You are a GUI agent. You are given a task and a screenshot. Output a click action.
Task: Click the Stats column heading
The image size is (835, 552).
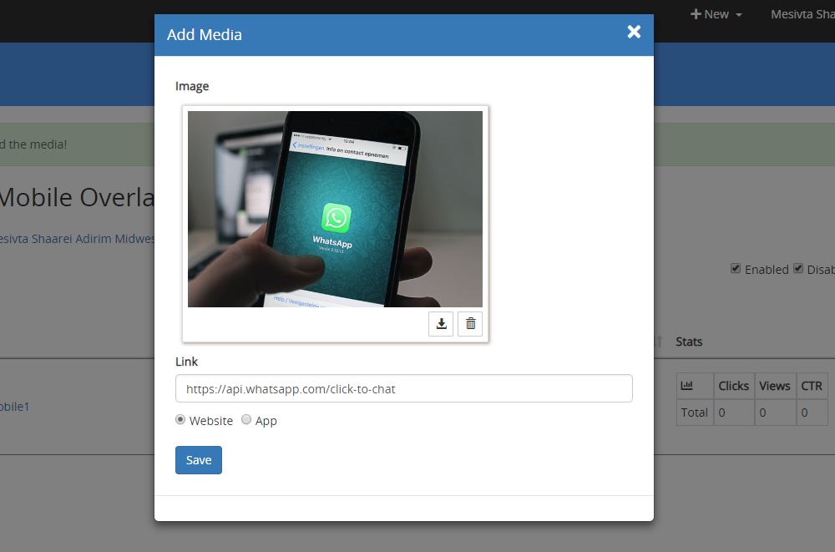pyautogui.click(x=689, y=342)
